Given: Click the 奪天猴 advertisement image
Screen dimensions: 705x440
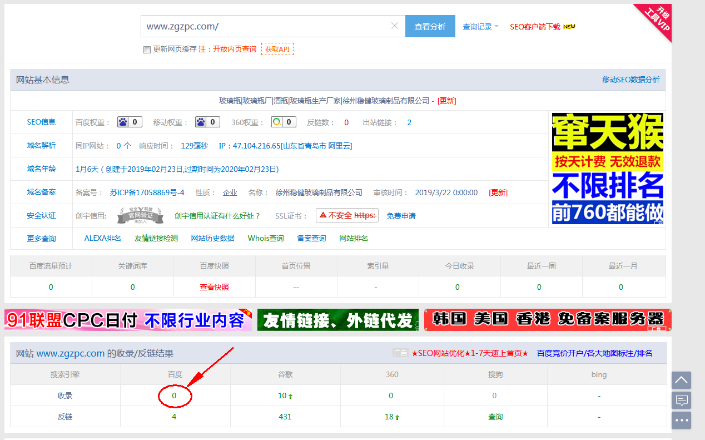Looking at the screenshot, I should 608,169.
